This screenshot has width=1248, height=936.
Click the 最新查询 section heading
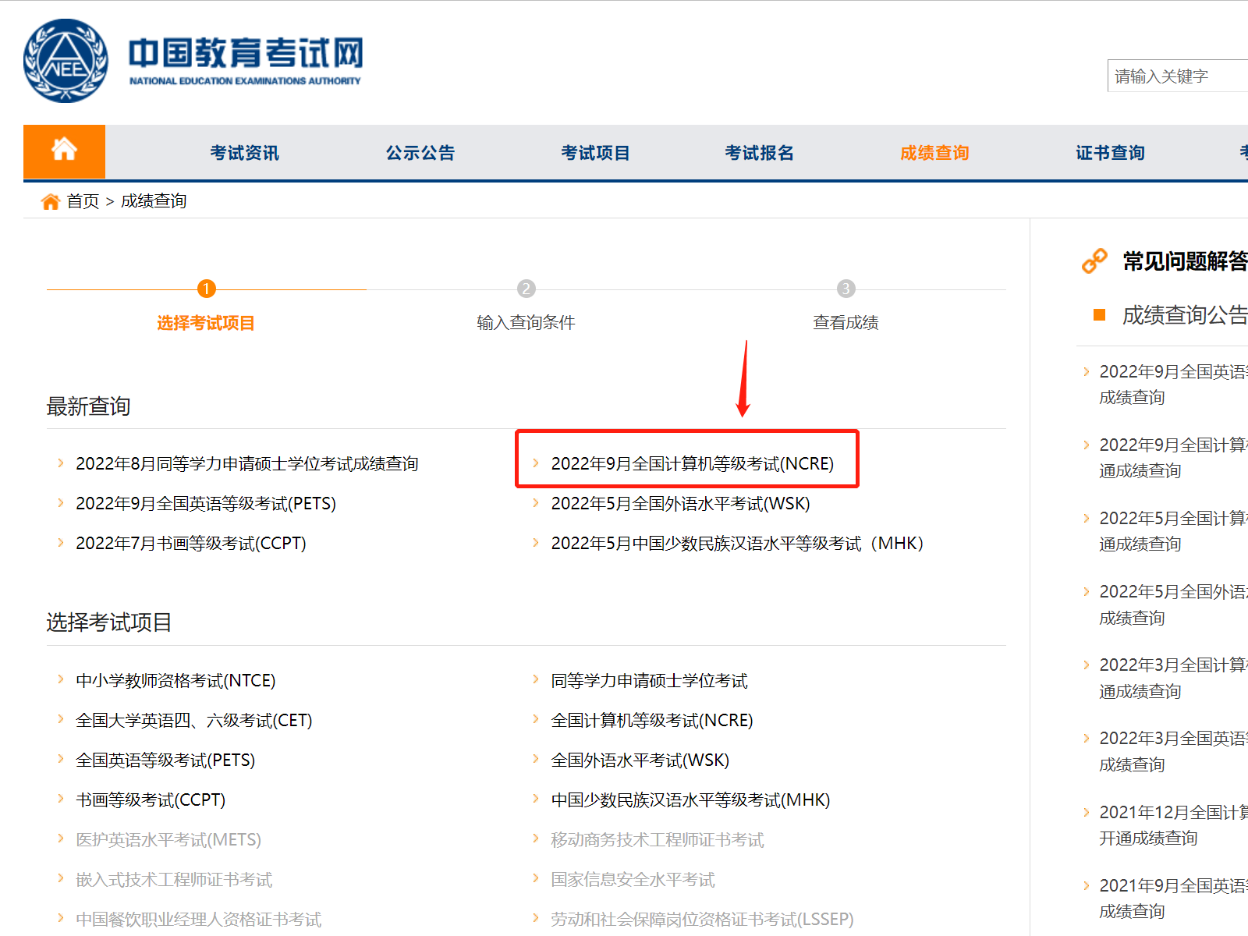[x=89, y=406]
